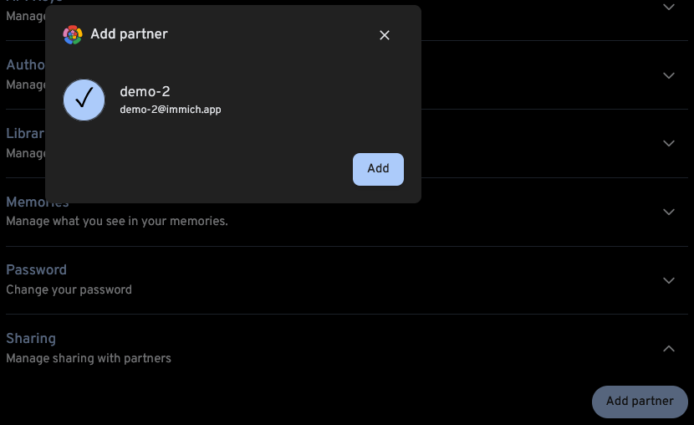
Task: Open the Memories settings heading
Action: click(38, 202)
